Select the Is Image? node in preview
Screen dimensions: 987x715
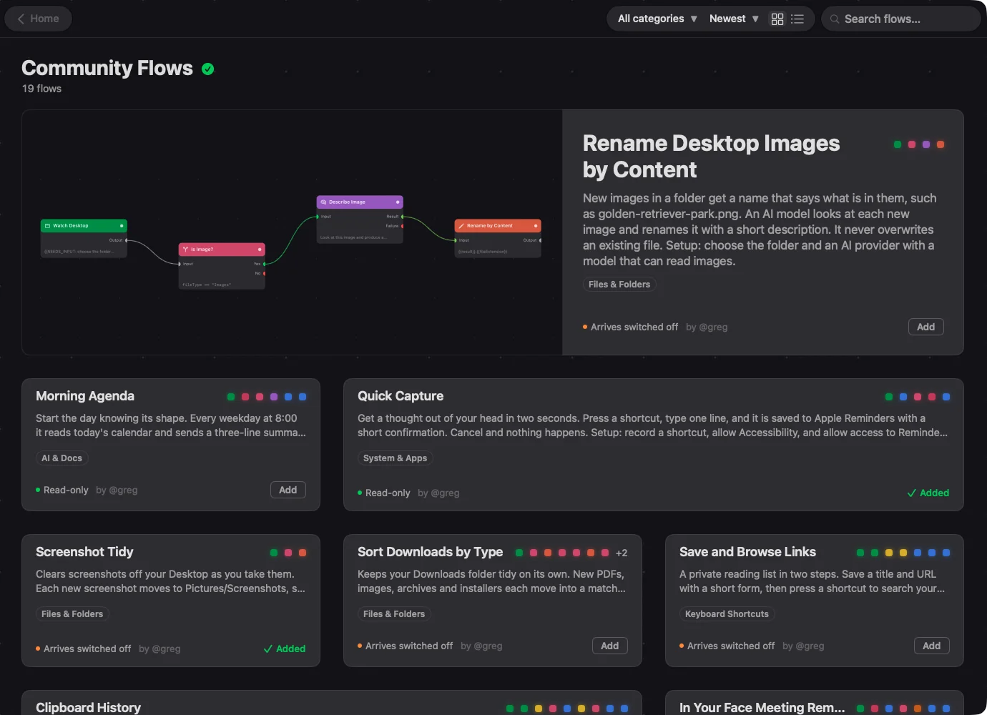(x=222, y=266)
